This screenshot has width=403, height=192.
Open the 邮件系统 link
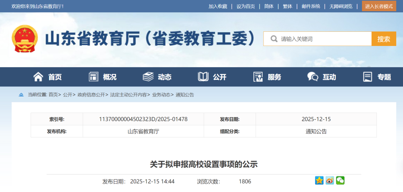coord(311,6)
